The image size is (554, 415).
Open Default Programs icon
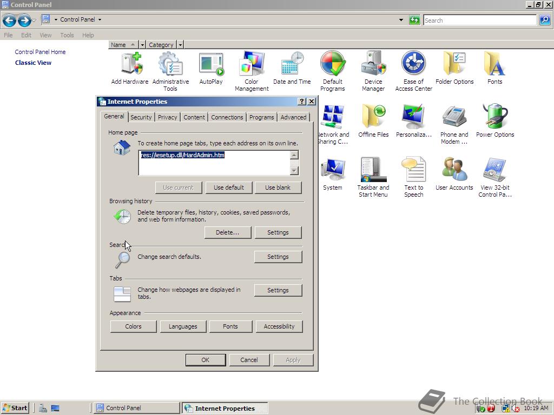pyautogui.click(x=333, y=72)
